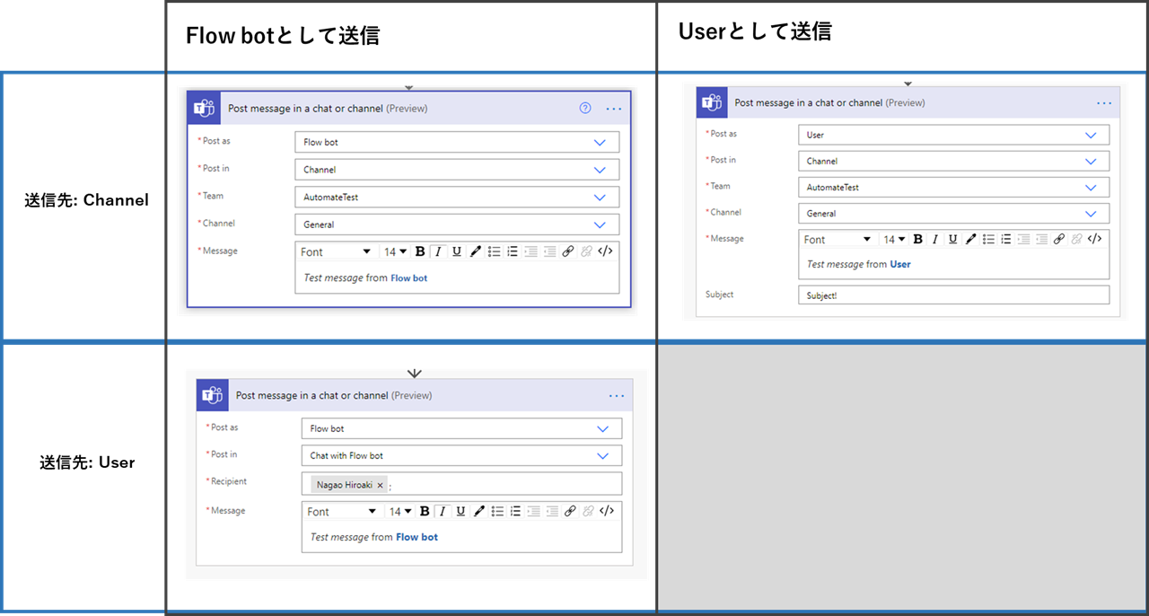The height and width of the screenshot is (616, 1149).
Task: Toggle Underline in the Recipient card toolbar
Action: coord(460,511)
